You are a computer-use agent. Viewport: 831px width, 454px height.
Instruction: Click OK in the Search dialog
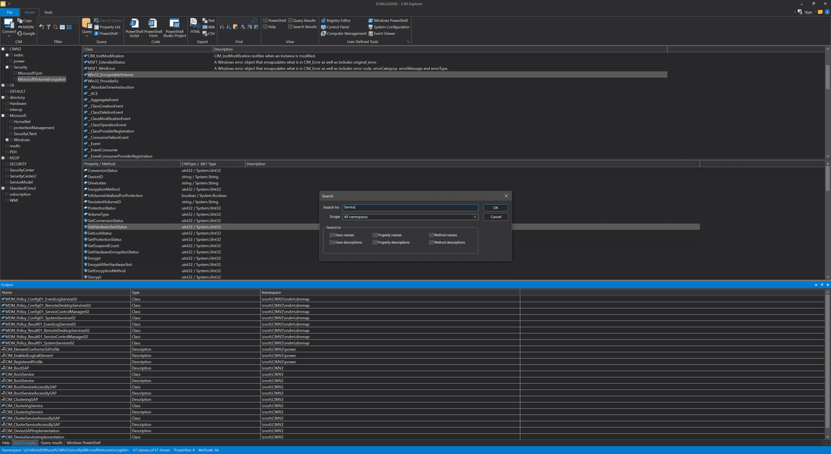point(496,208)
